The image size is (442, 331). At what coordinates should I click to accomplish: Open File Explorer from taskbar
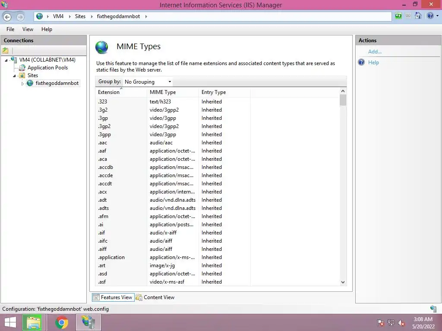pyautogui.click(x=34, y=322)
